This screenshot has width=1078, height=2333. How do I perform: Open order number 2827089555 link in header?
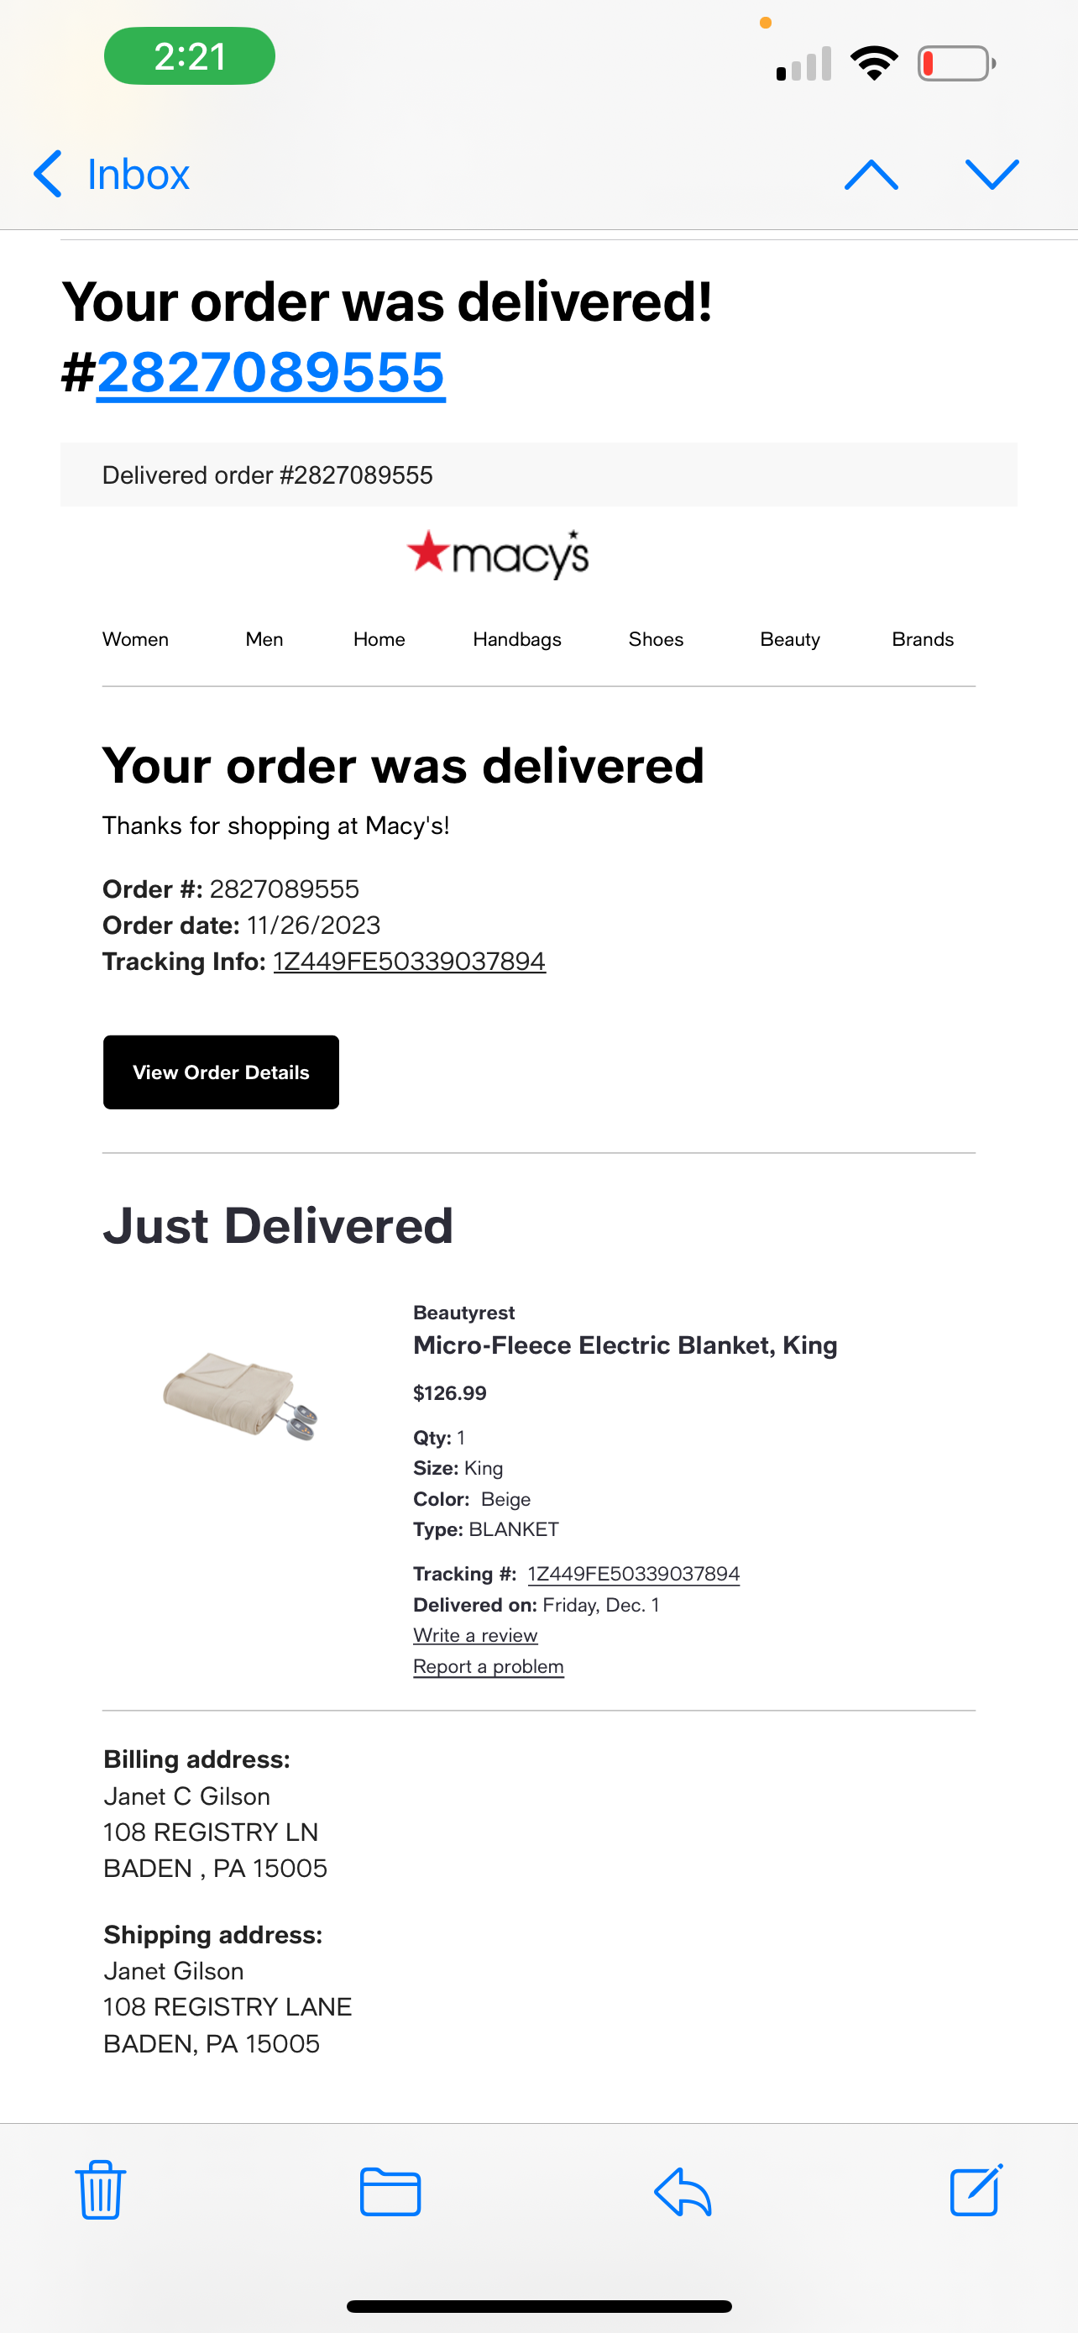click(x=270, y=372)
